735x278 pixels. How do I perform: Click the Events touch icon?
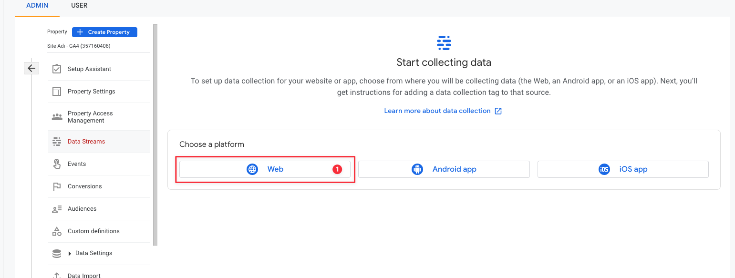point(57,164)
